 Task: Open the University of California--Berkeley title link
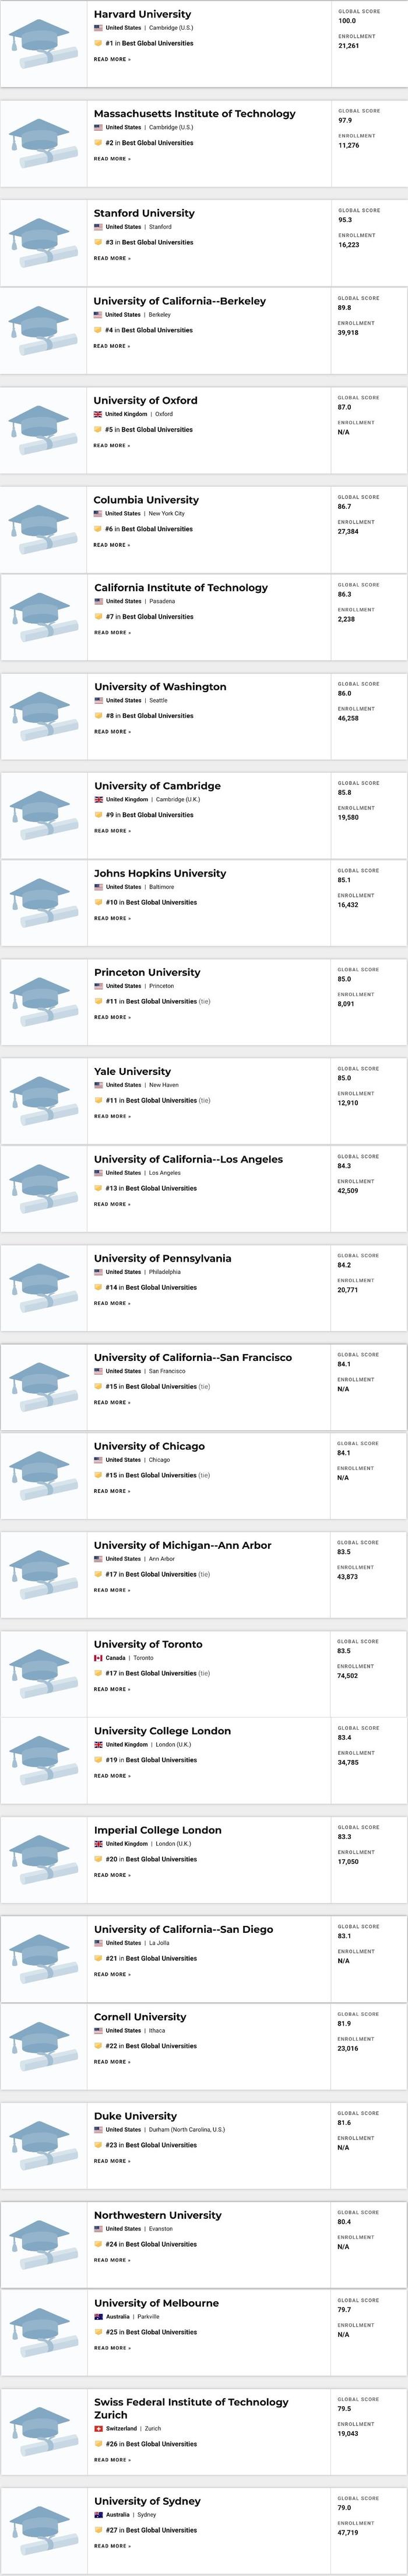point(180,301)
